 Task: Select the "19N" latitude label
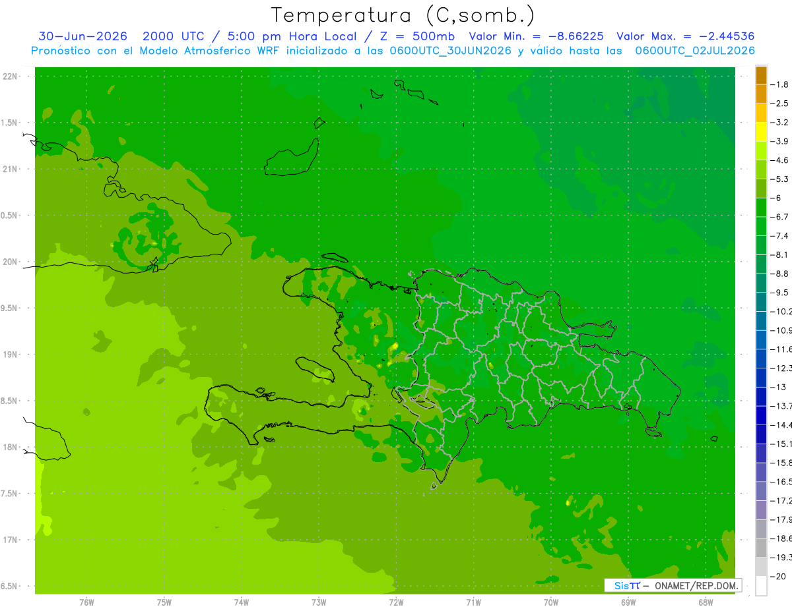click(11, 355)
